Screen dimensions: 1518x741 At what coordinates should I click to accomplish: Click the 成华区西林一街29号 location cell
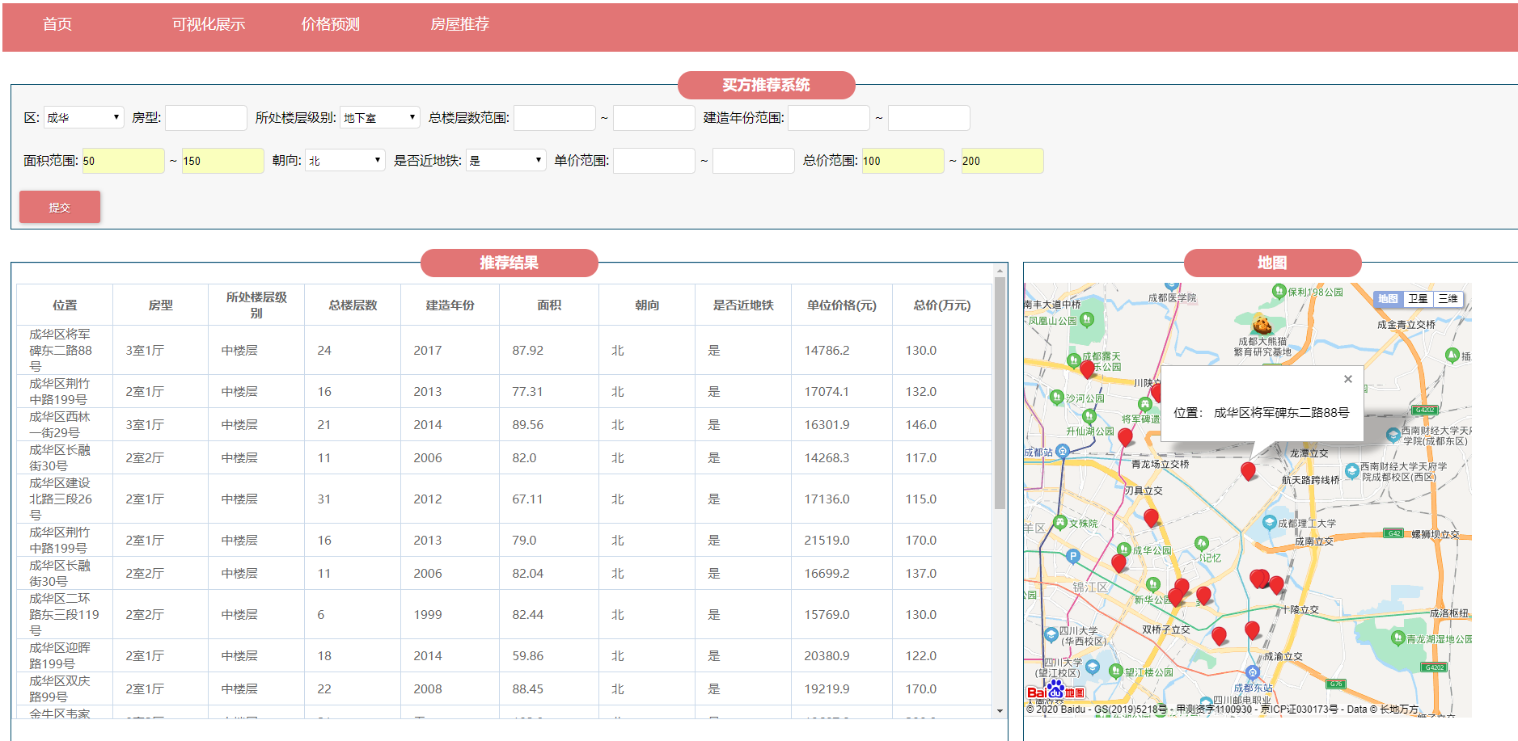(65, 424)
